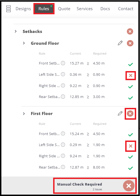This screenshot has width=140, height=196.
Task: Click First Floor Left Side failed cross
Action: tap(130, 146)
